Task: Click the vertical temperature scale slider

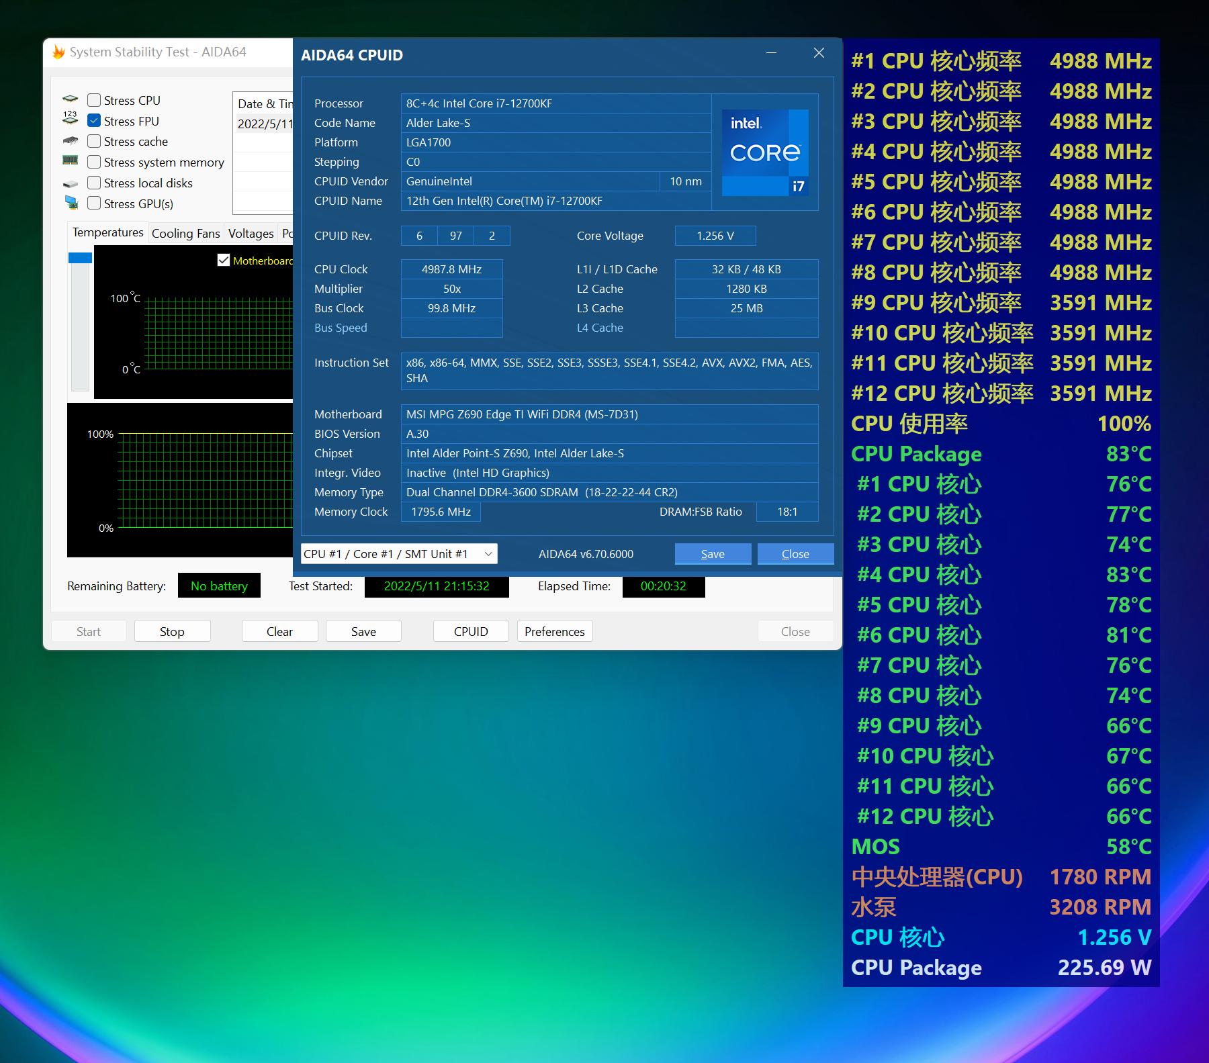Action: pyautogui.click(x=80, y=322)
